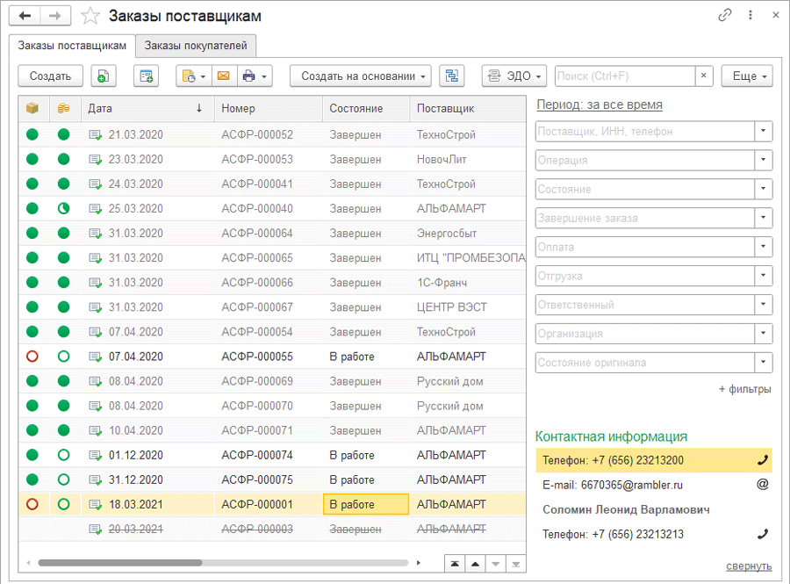
Task: Jump to the first row of the list
Action: [455, 563]
